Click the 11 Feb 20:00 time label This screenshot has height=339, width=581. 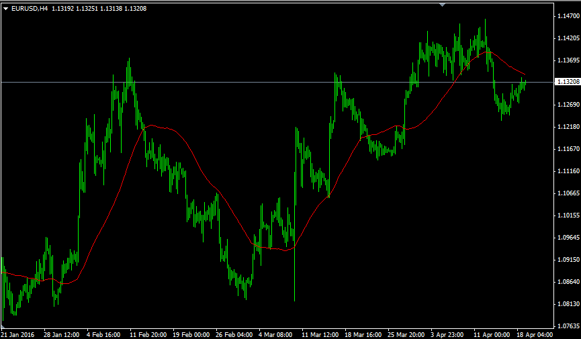point(148,334)
